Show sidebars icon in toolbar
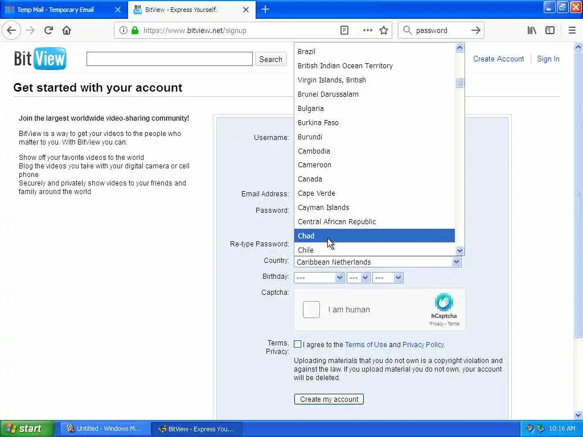The height and width of the screenshot is (437, 583). (x=550, y=31)
